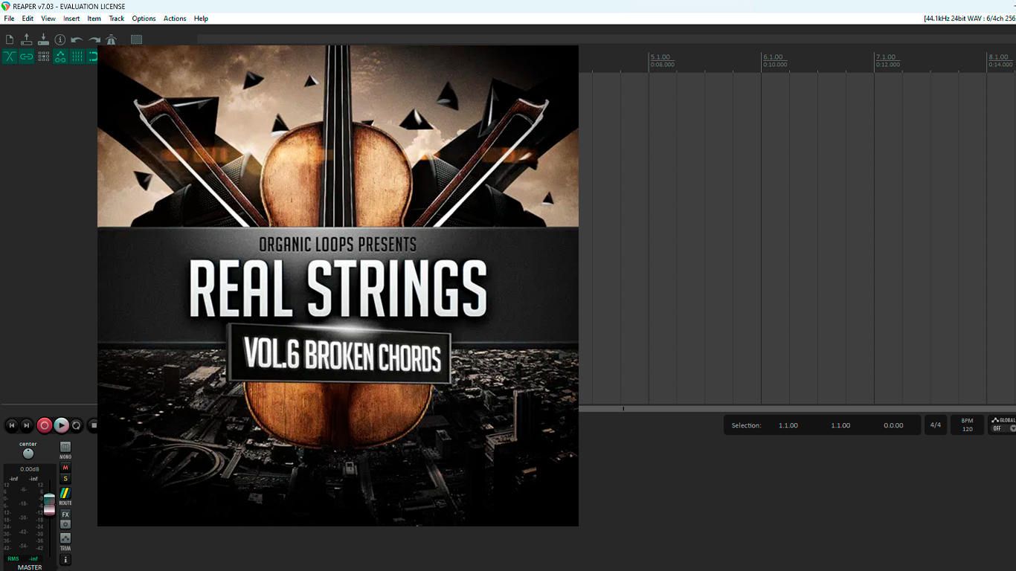The width and height of the screenshot is (1016, 571).
Task: Bypass master FX power button
Action: point(65,524)
